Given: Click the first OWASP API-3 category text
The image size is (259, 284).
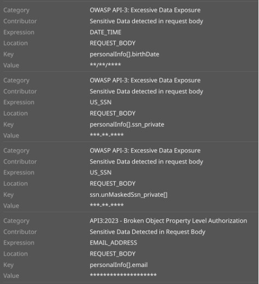Looking at the screenshot, I should pos(145,10).
